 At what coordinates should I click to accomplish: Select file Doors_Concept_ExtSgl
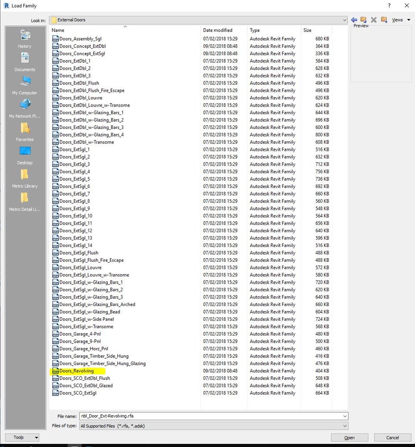pos(82,54)
